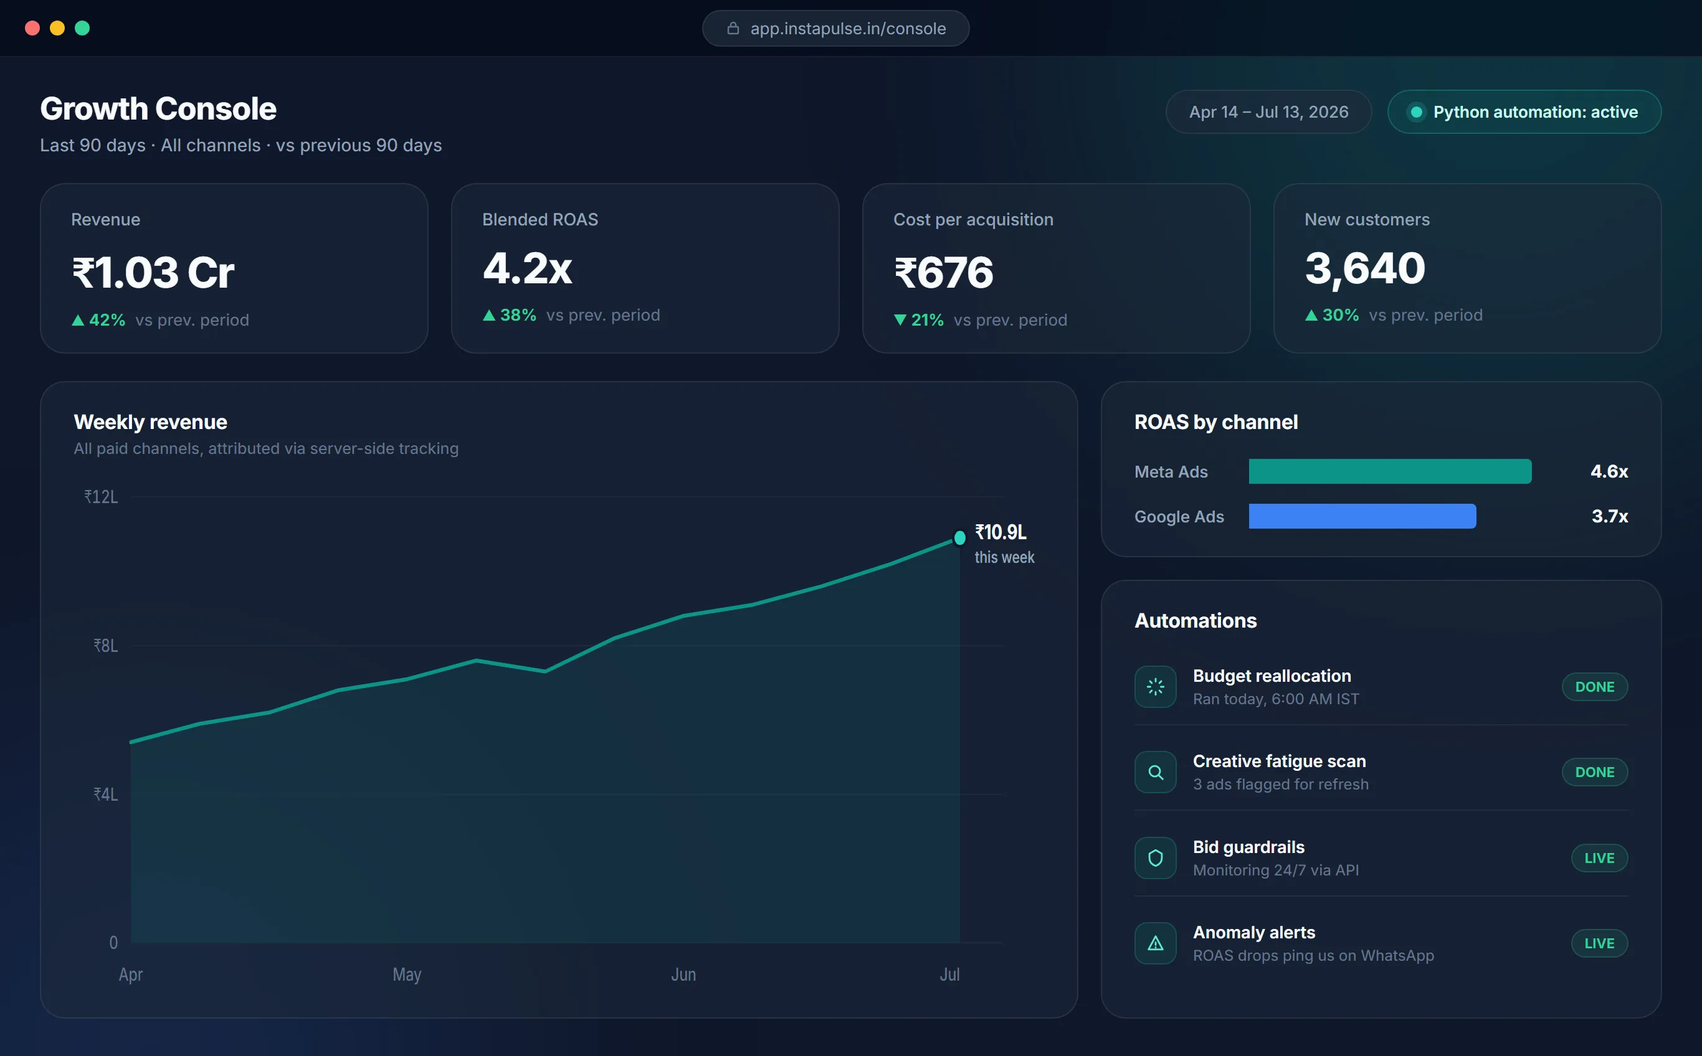Click the LIVE badge for Anomaly alerts

(x=1599, y=943)
